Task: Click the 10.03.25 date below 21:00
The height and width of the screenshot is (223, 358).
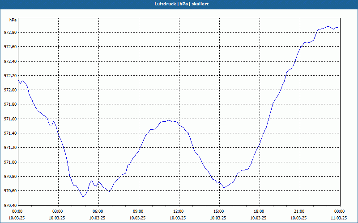Action: pos(298,218)
